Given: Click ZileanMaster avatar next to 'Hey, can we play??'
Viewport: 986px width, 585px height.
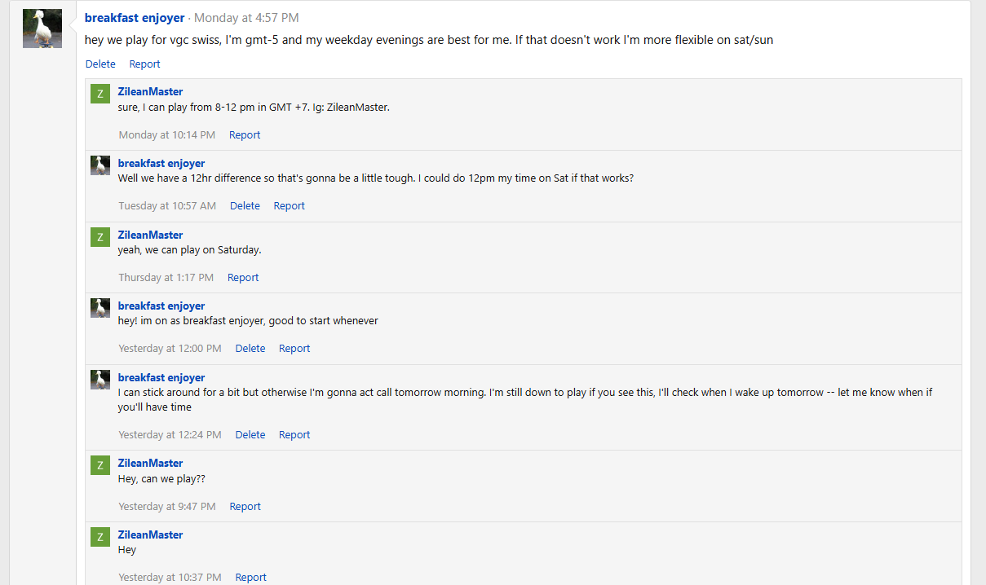Looking at the screenshot, I should click(x=100, y=465).
